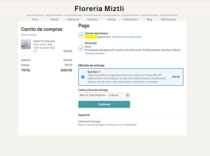Click the Querétaro 1 delivery method title

(x=94, y=72)
